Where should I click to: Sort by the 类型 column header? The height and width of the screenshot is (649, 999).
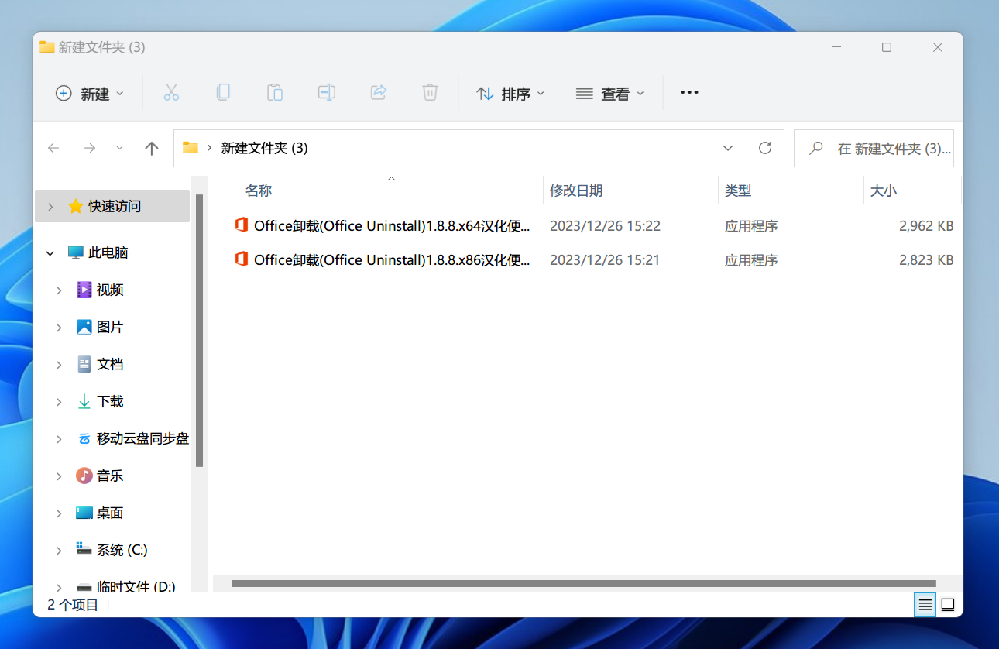click(738, 191)
